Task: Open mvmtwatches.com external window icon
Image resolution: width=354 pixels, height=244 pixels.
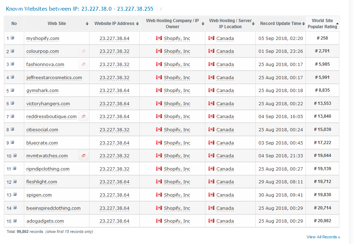Action: (83, 156)
